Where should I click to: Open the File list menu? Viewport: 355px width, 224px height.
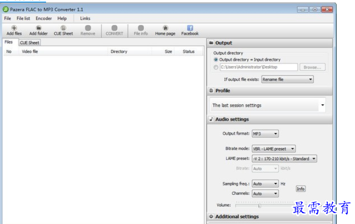[x=24, y=18]
